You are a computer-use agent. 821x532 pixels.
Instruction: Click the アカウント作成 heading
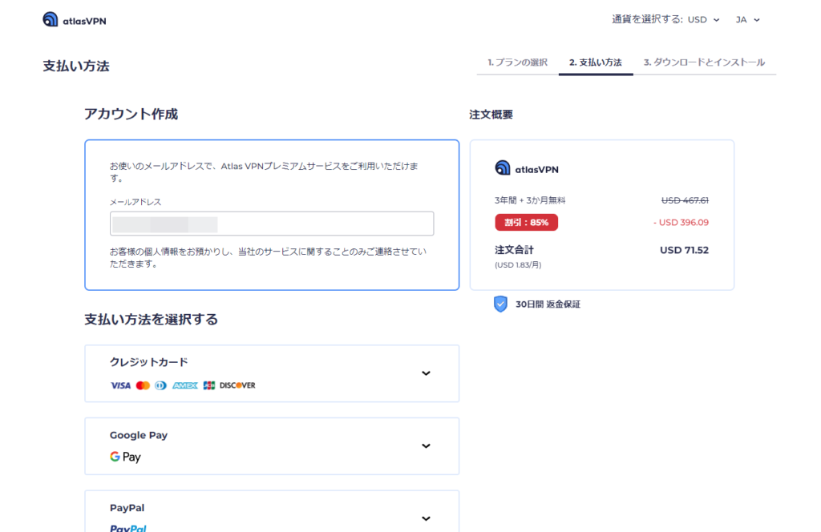pos(131,114)
